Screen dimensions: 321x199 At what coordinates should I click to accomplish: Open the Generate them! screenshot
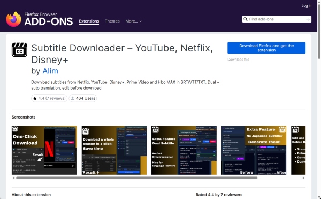point(254,150)
